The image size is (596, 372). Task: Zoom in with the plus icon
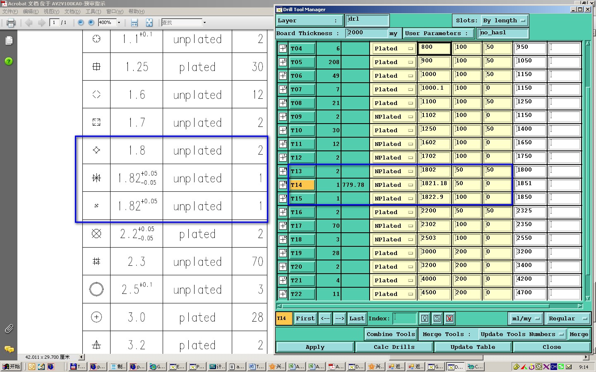point(91,22)
